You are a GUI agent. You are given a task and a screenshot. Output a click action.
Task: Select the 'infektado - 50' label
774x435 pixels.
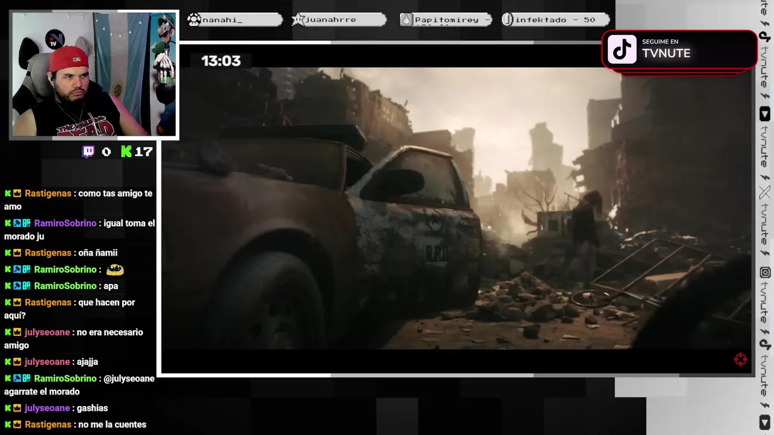(x=555, y=20)
